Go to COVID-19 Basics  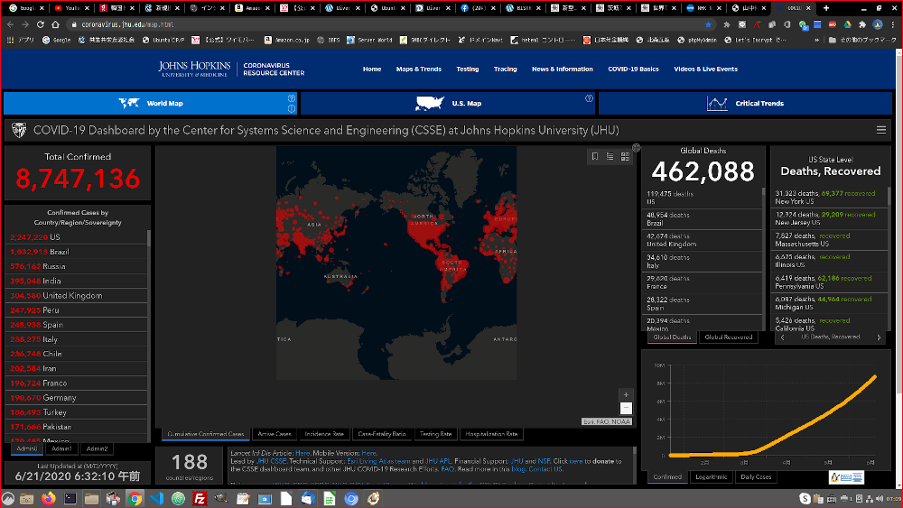click(634, 69)
